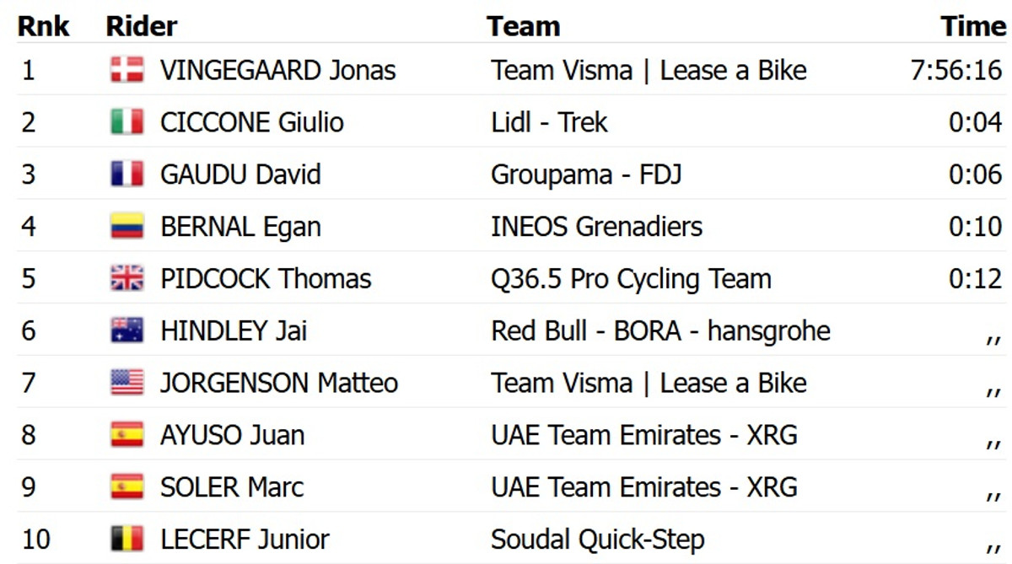Click the USA flag icon beside Jorgenson
Image resolution: width=1012 pixels, height=564 pixels.
click(x=126, y=383)
